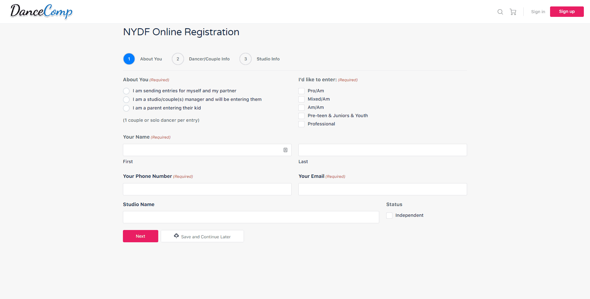Focus the Your Phone Number field
This screenshot has width=590, height=299.
pos(207,189)
